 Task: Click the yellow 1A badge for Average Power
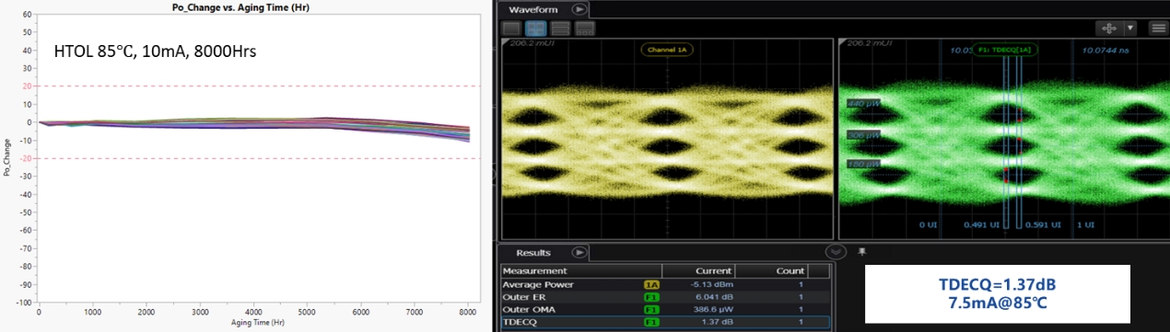pyautogui.click(x=650, y=284)
